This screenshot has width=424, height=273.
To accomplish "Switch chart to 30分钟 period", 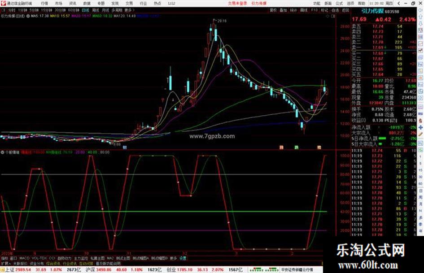I will click(x=60, y=10).
